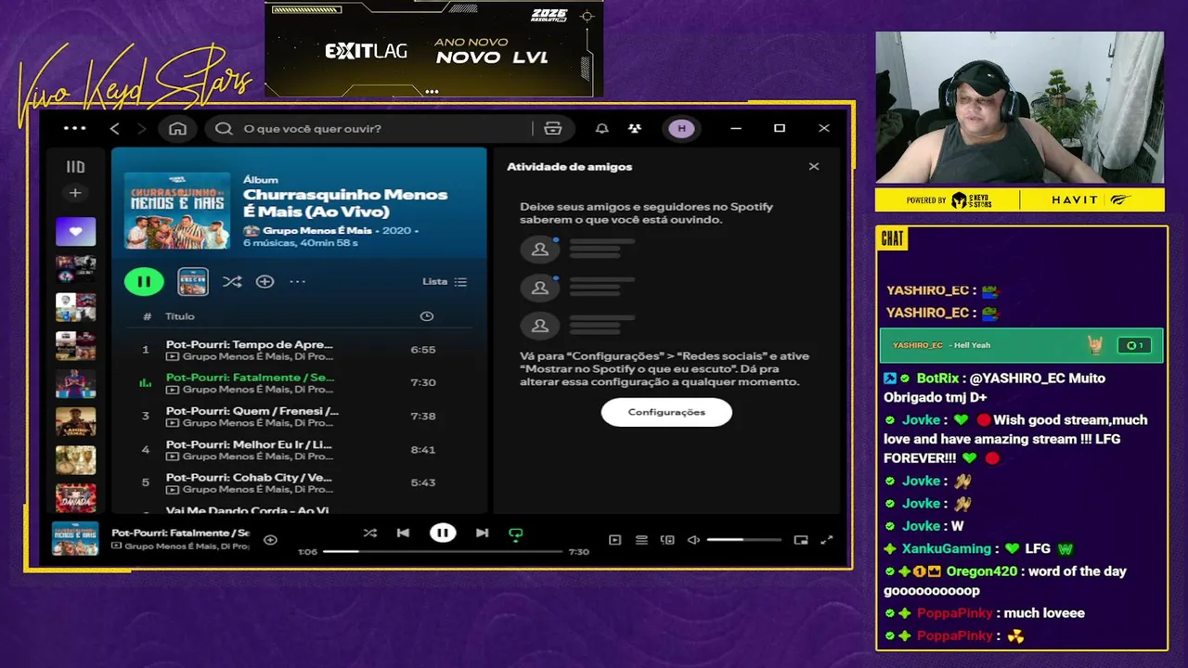Select track 'Pot-Pourri: Tempo de Apre...'
Screen dimensions: 1188x668
pos(299,350)
